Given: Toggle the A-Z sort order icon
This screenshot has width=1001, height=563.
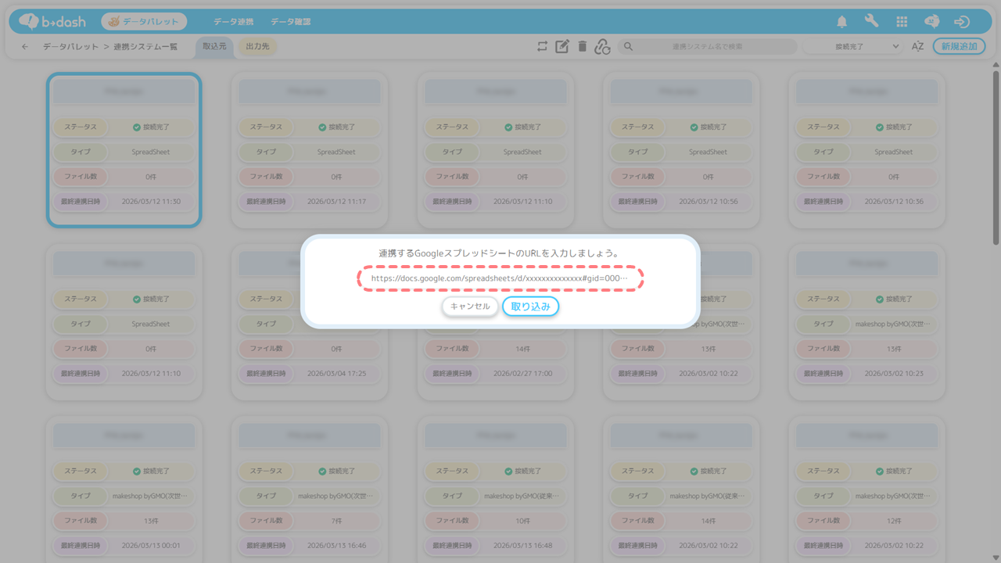Looking at the screenshot, I should (x=917, y=47).
